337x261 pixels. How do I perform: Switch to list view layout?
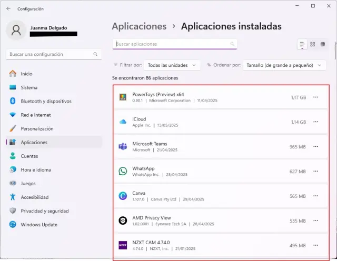click(x=302, y=45)
